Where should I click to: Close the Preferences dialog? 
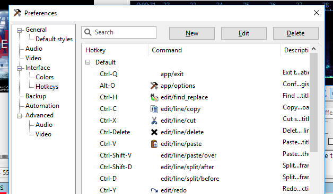[317, 13]
